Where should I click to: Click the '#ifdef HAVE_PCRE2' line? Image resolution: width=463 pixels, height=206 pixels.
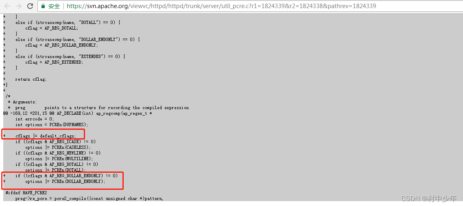coord(26,193)
